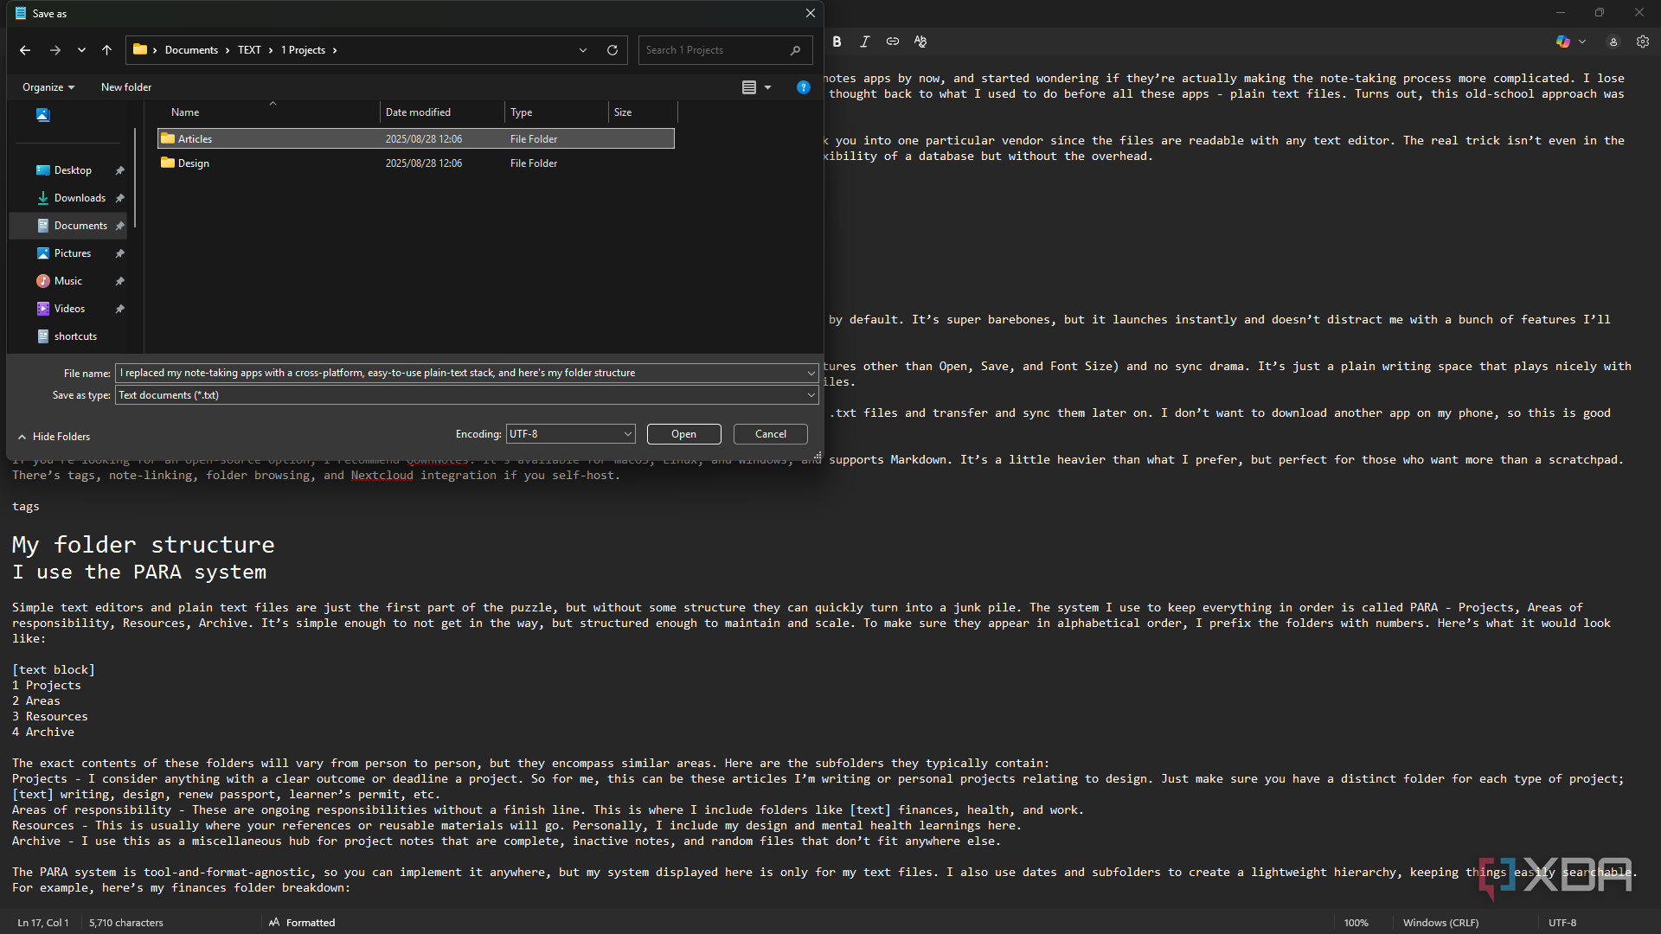The image size is (1661, 934).
Task: Select the Articles folder
Action: [x=416, y=138]
